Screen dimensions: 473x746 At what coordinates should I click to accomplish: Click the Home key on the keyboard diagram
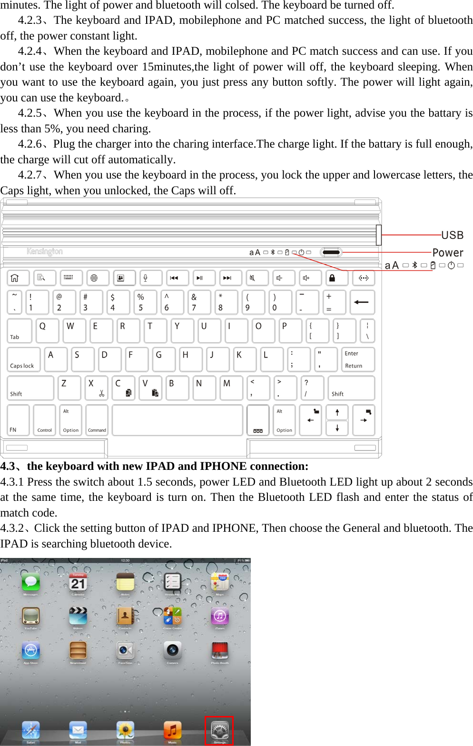point(18,278)
